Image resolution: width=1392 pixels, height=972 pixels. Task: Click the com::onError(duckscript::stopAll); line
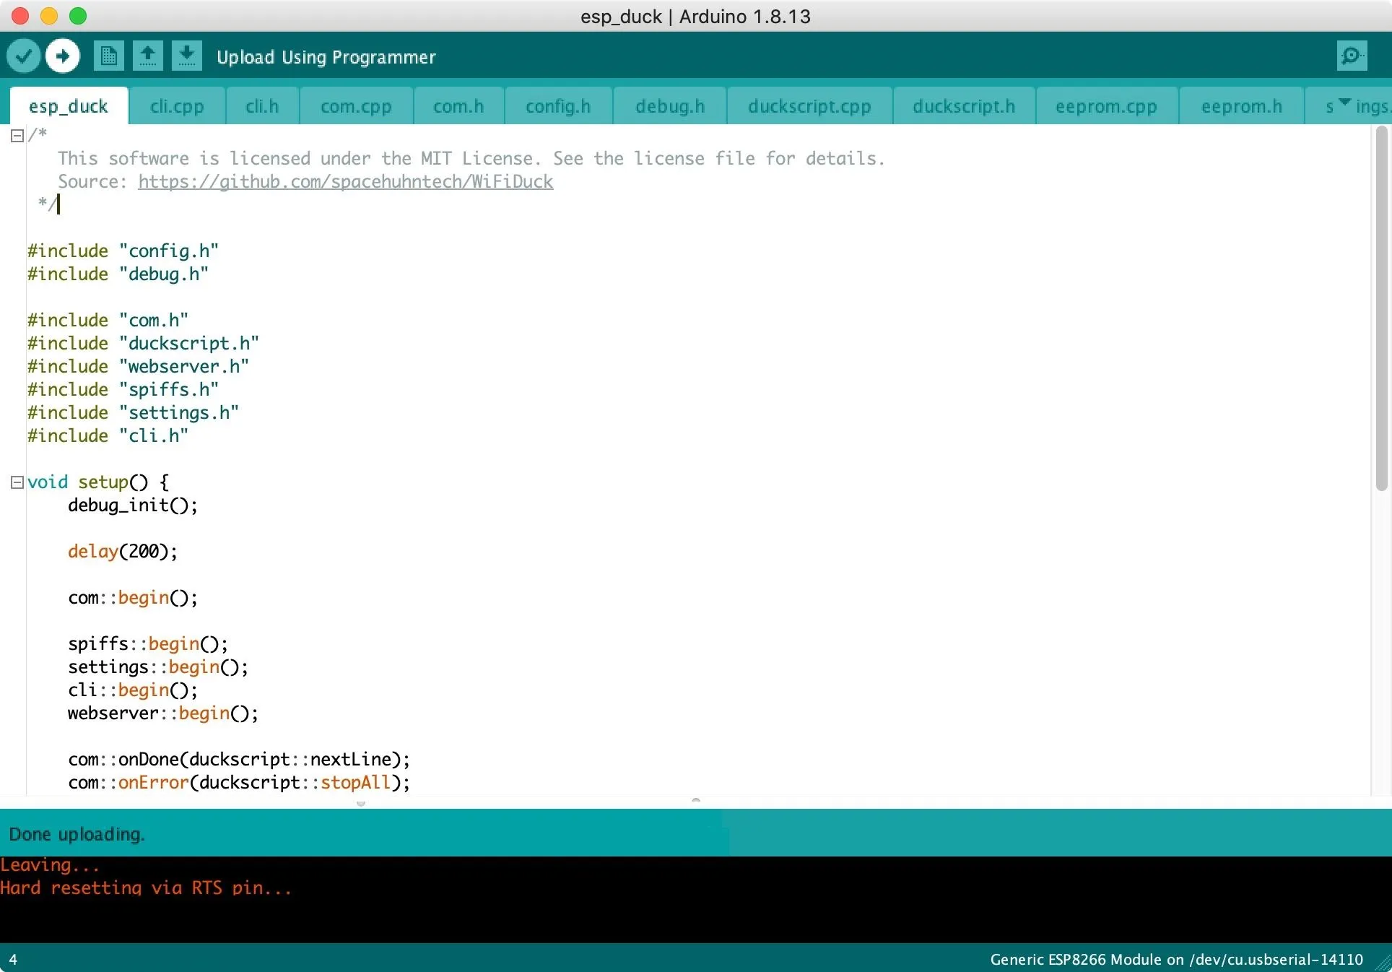click(x=239, y=783)
